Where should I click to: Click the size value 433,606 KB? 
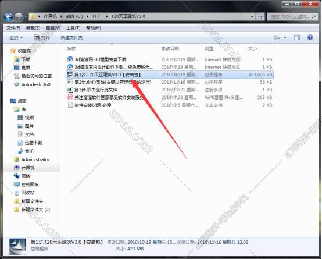(x=260, y=74)
